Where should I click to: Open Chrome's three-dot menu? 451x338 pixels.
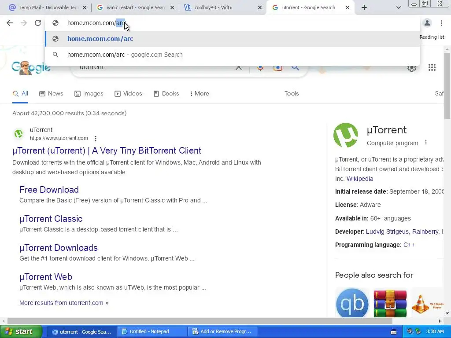tap(441, 23)
